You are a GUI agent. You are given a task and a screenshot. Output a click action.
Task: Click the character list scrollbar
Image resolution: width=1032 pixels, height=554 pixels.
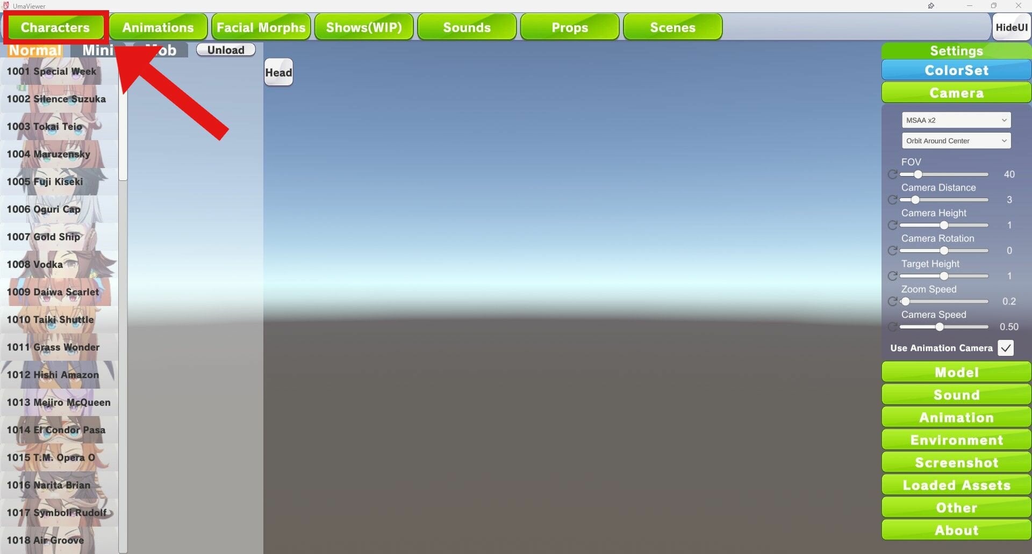click(123, 119)
